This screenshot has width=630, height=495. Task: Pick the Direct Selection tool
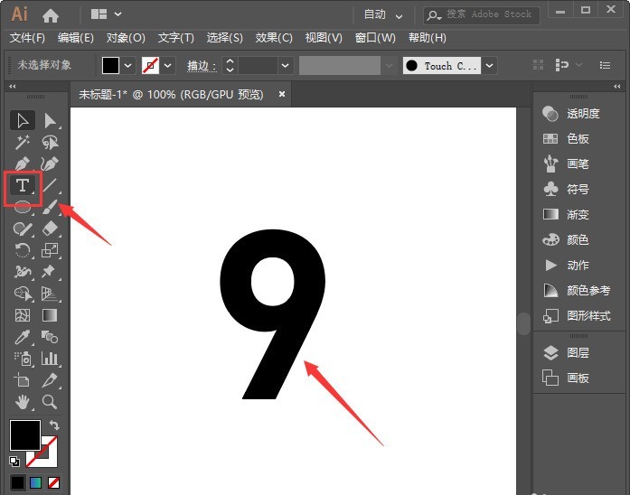[x=51, y=120]
